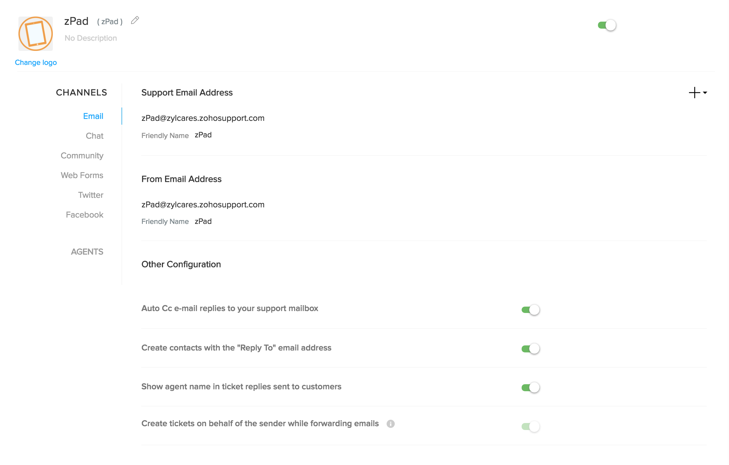Click the Chat channel icon
Image resolution: width=729 pixels, height=465 pixels.
[94, 135]
